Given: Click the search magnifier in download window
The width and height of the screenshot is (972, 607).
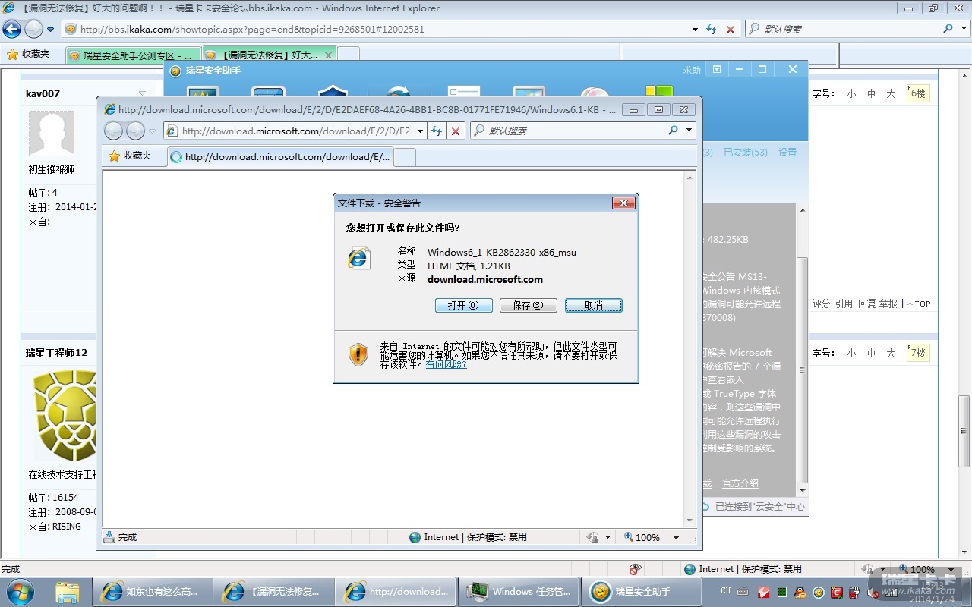Looking at the screenshot, I should pos(673,131).
